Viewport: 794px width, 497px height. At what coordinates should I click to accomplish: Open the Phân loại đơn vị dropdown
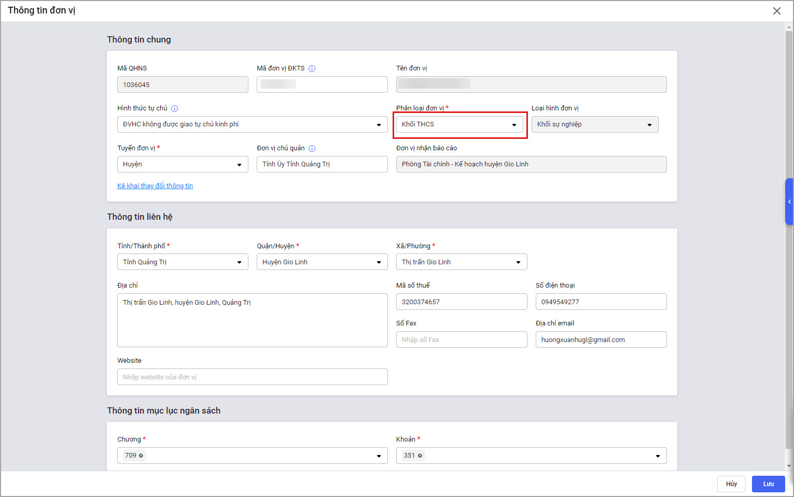459,124
